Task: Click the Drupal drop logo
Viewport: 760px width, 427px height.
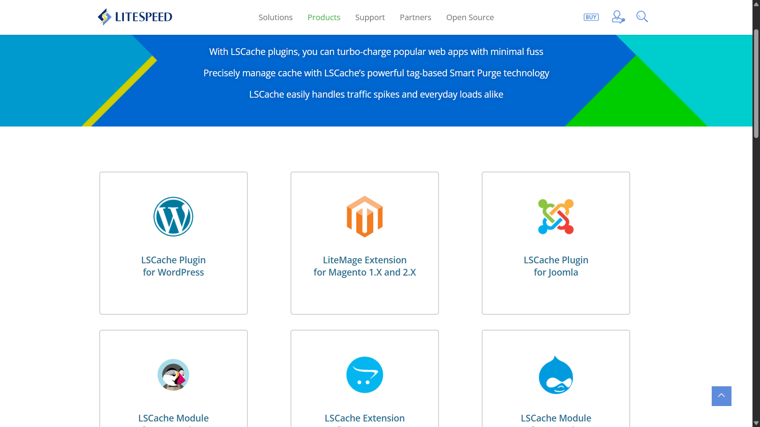Action: 556,375
